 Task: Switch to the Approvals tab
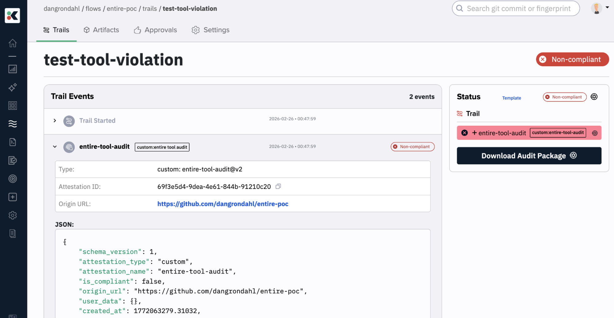coord(155,30)
